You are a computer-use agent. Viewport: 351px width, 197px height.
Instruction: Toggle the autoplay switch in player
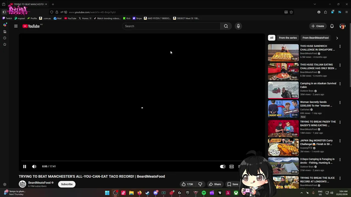pos(223,166)
